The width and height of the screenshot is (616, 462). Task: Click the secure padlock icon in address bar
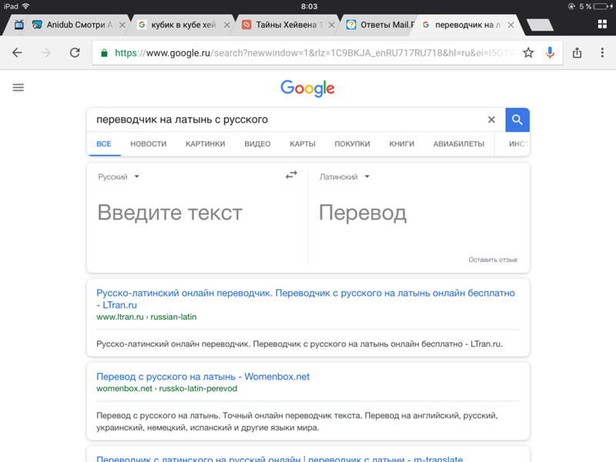tap(104, 53)
